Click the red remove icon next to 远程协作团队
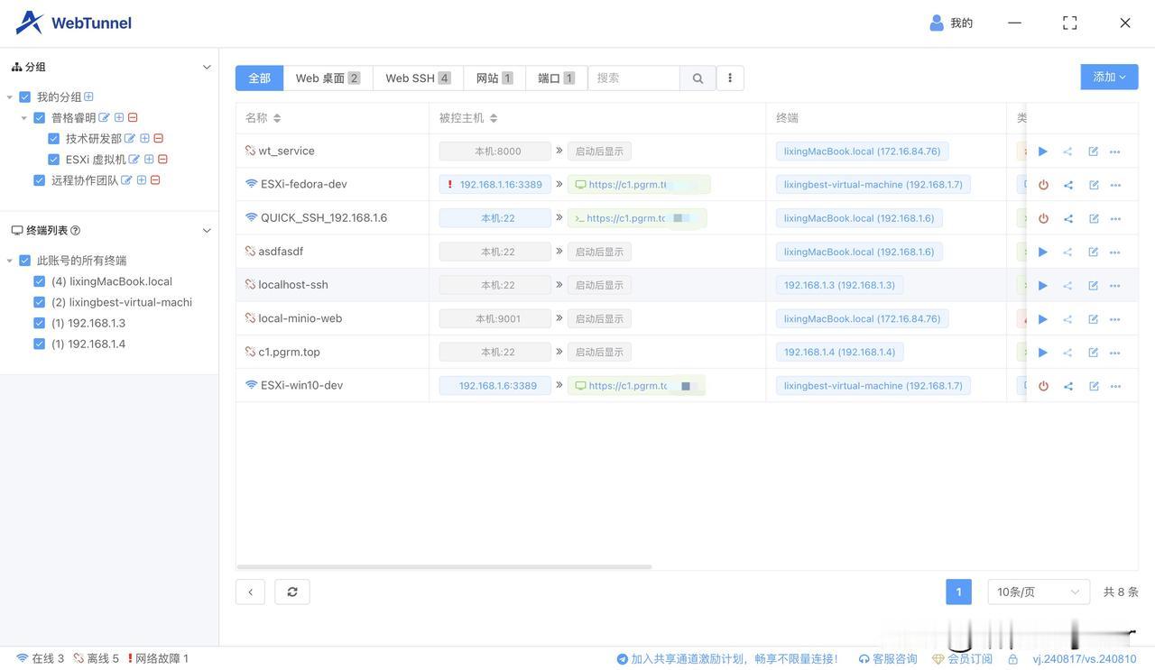This screenshot has height=670, width=1155. pyautogui.click(x=155, y=180)
